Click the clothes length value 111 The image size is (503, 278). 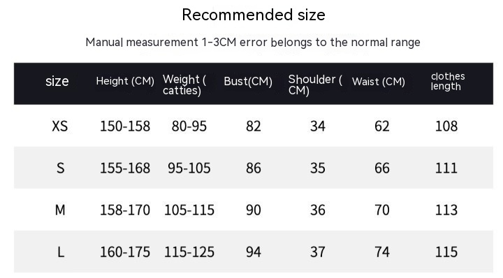(446, 168)
